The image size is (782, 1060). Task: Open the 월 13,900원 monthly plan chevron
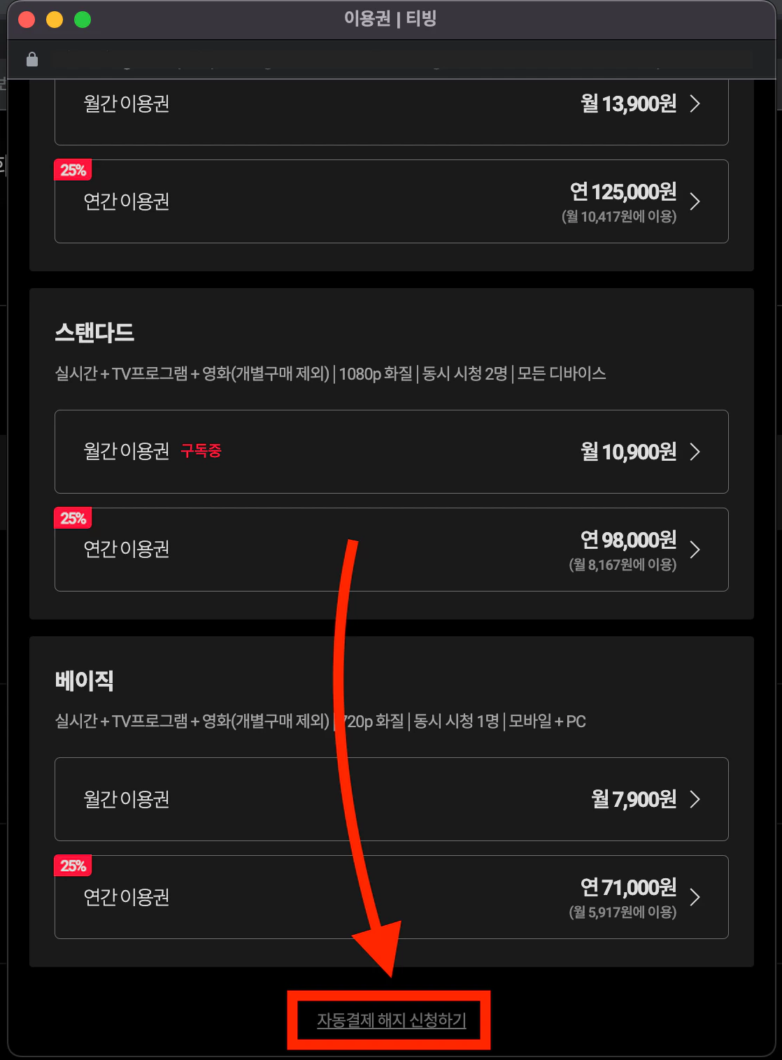coord(695,103)
